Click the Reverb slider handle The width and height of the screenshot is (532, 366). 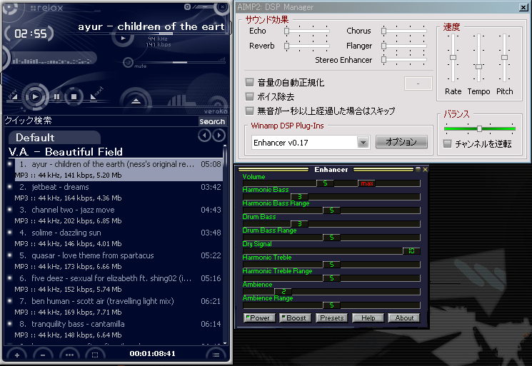286,46
